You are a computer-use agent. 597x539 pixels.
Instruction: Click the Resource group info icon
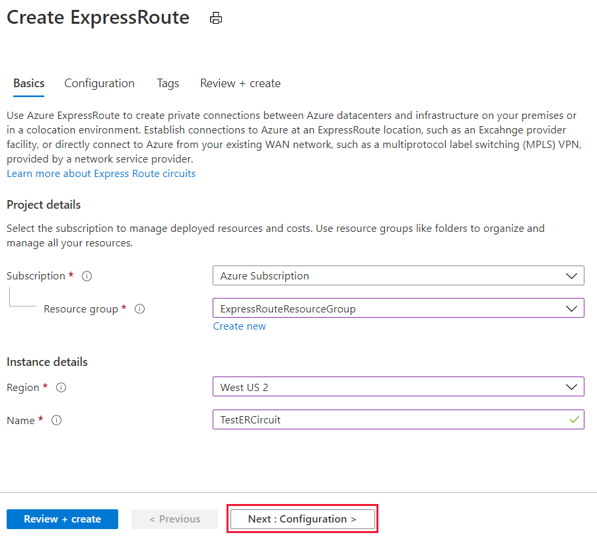click(139, 309)
